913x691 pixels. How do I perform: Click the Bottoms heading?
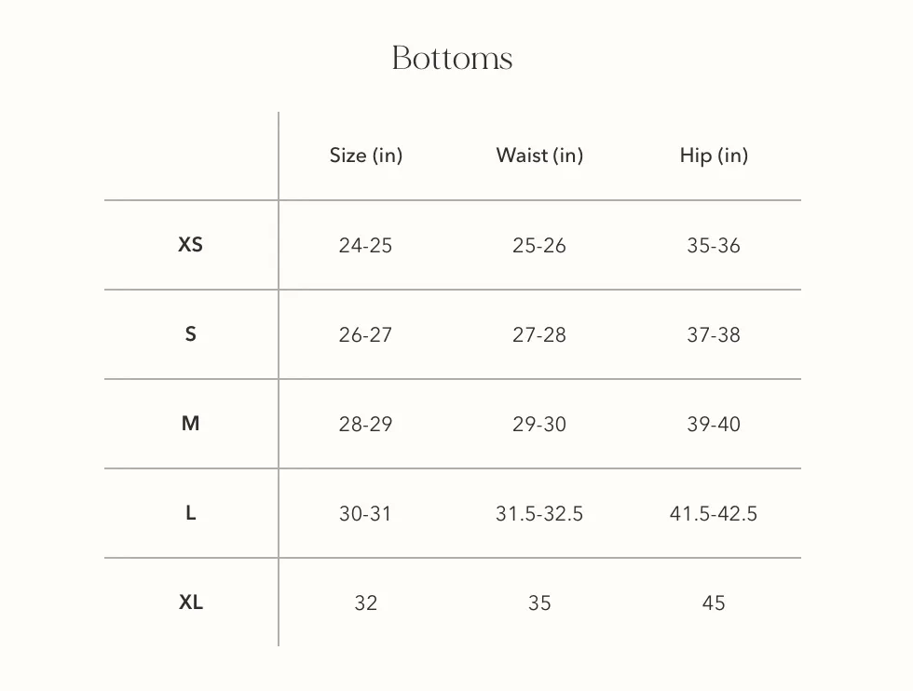452,59
